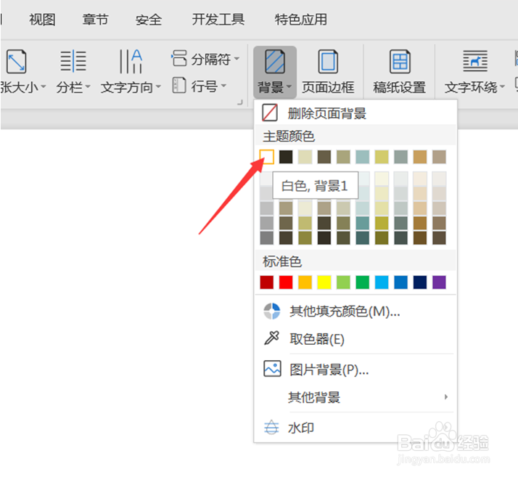The image size is (518, 477).
Task: Select the purple standard color swatch
Action: (x=439, y=282)
